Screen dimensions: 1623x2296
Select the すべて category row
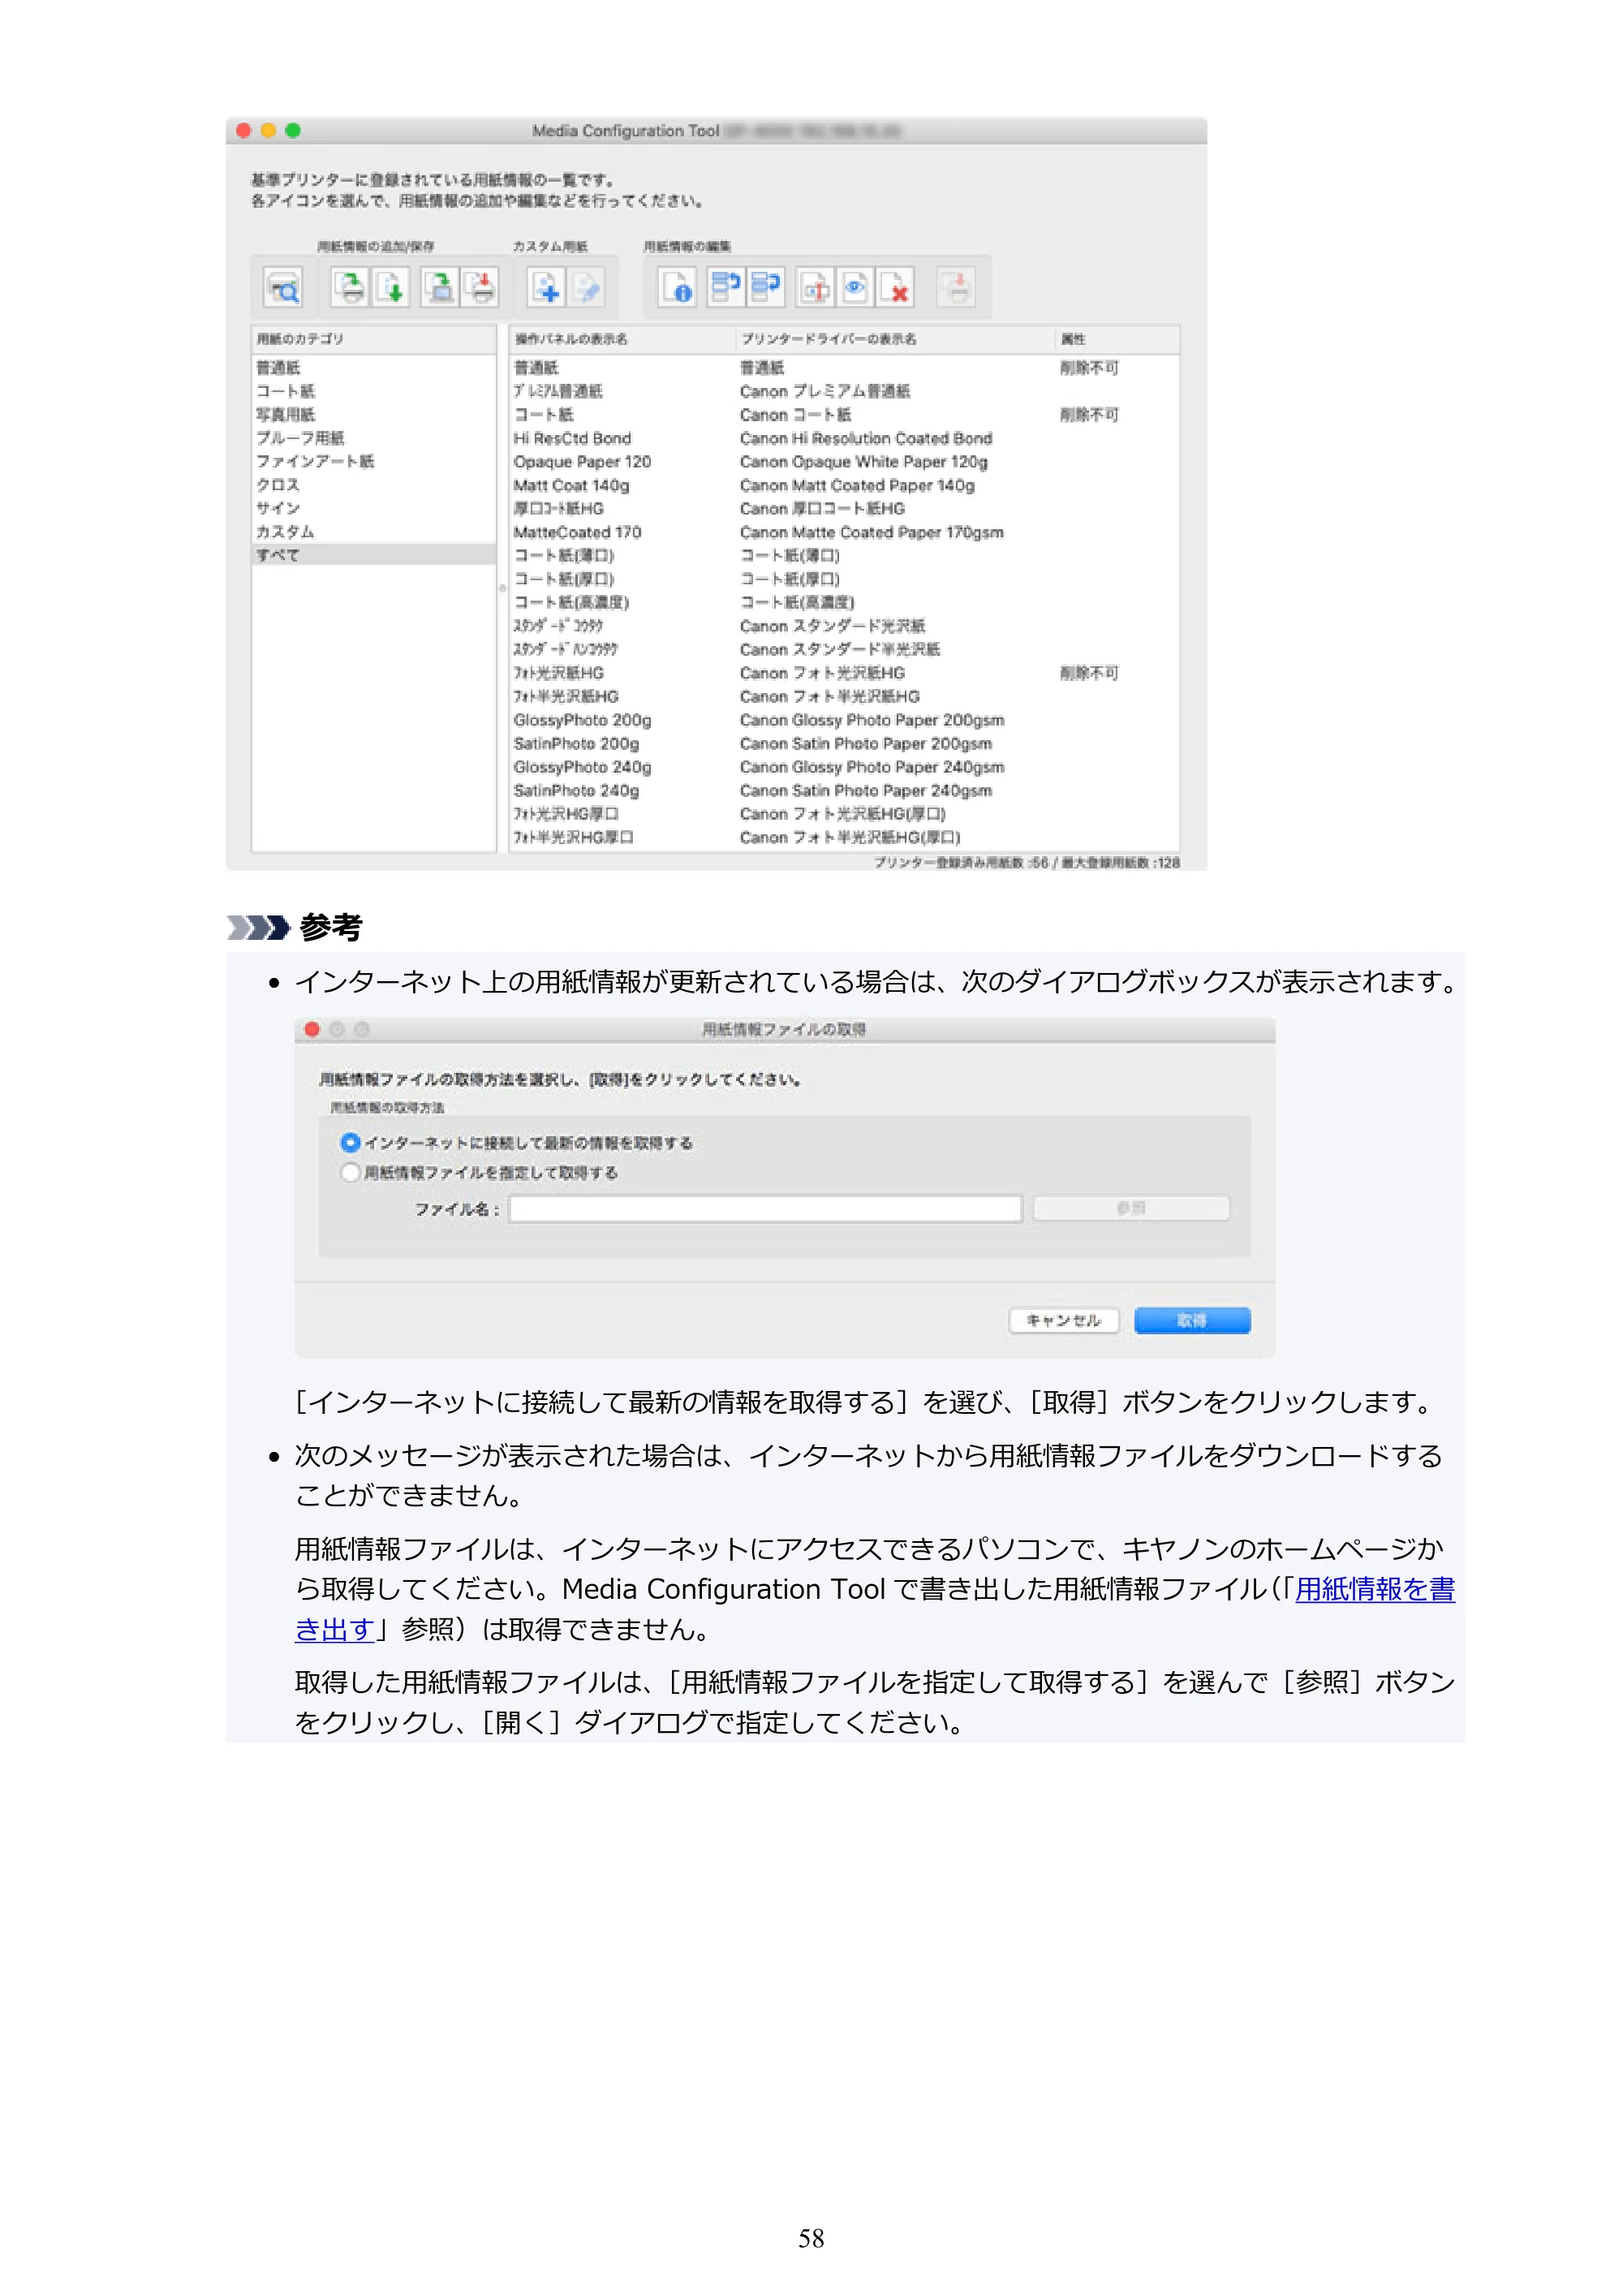pos(374,555)
